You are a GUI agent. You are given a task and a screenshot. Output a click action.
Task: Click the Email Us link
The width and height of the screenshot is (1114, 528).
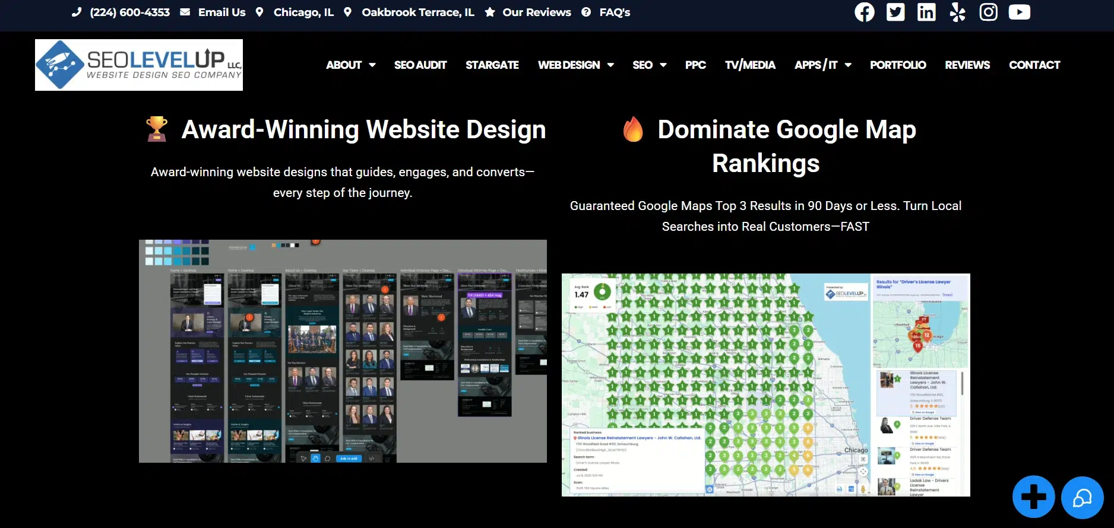(221, 12)
